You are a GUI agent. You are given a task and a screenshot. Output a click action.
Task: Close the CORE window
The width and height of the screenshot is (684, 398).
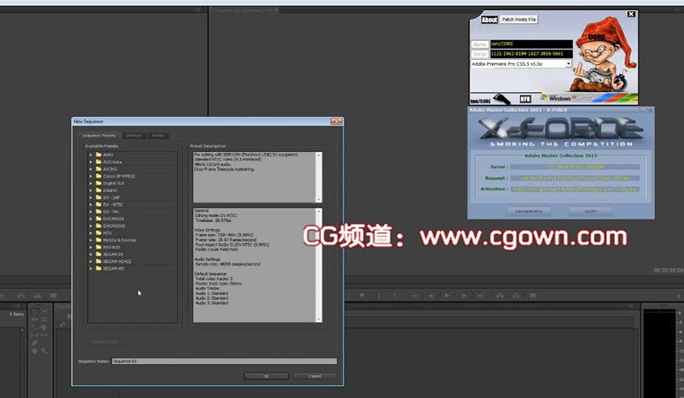[x=631, y=14]
